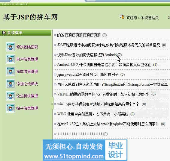Click the icon beside 添加论坛板块
The width and height of the screenshot is (170, 161).
pyautogui.click(x=11, y=83)
